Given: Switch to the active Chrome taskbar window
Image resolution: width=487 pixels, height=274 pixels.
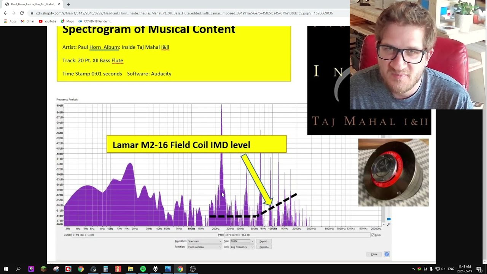Looking at the screenshot, I should click(180, 269).
